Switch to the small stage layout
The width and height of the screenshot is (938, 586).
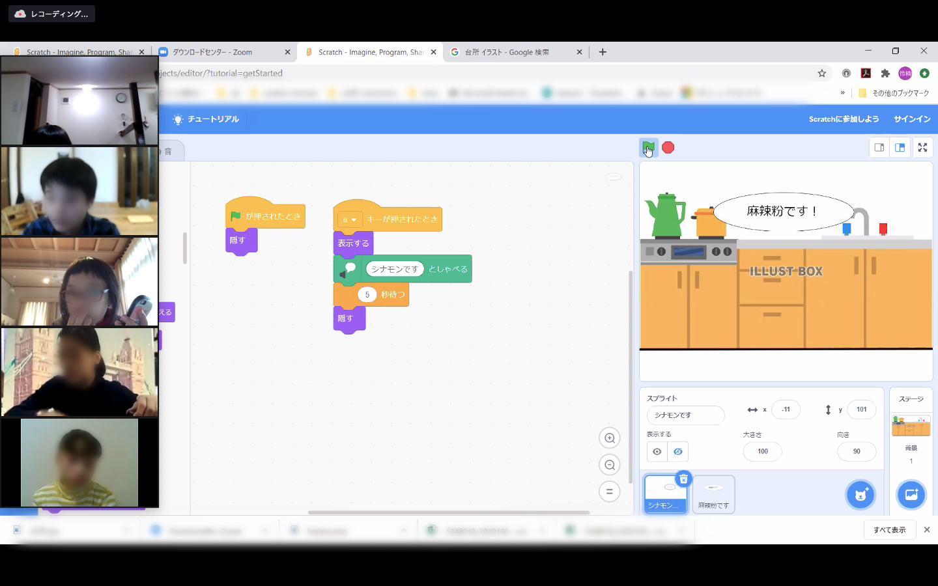879,148
